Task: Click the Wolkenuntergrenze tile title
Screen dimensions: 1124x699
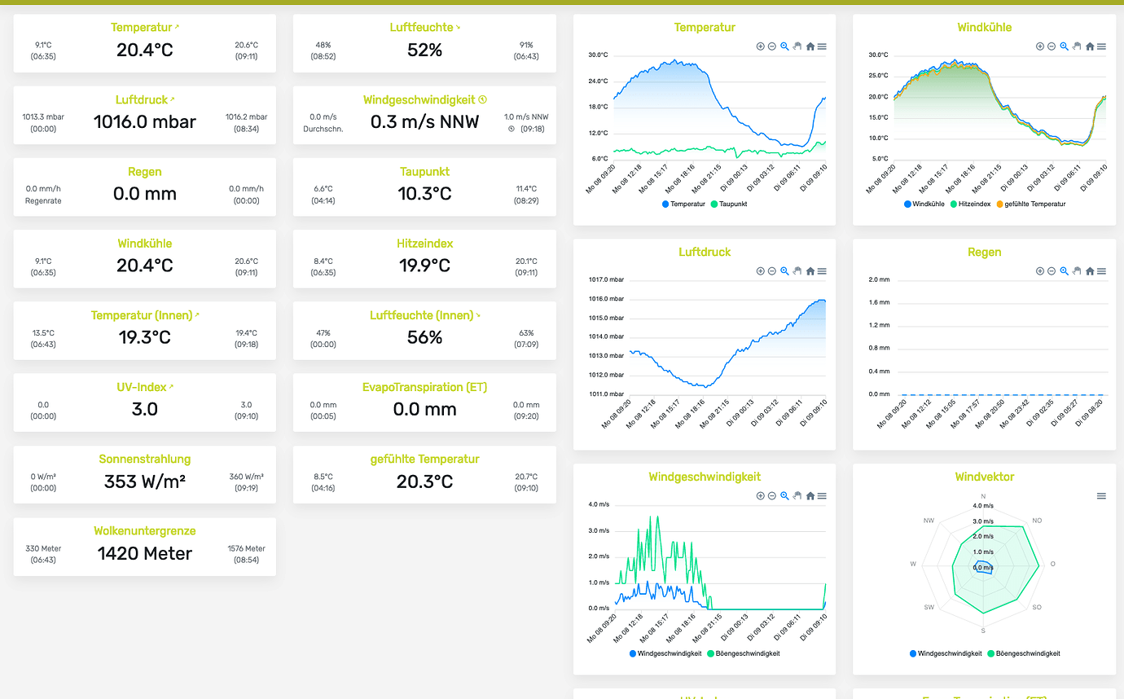Action: click(144, 530)
